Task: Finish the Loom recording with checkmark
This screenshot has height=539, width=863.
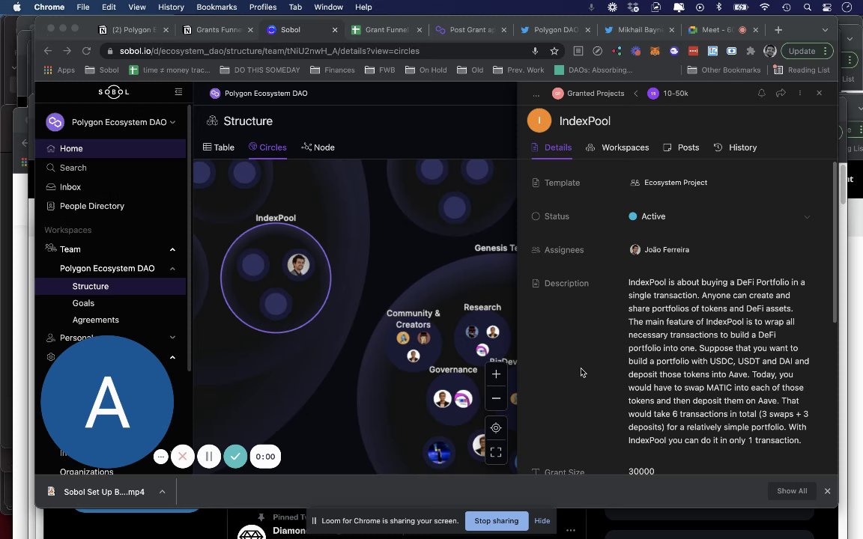Action: tap(235, 457)
